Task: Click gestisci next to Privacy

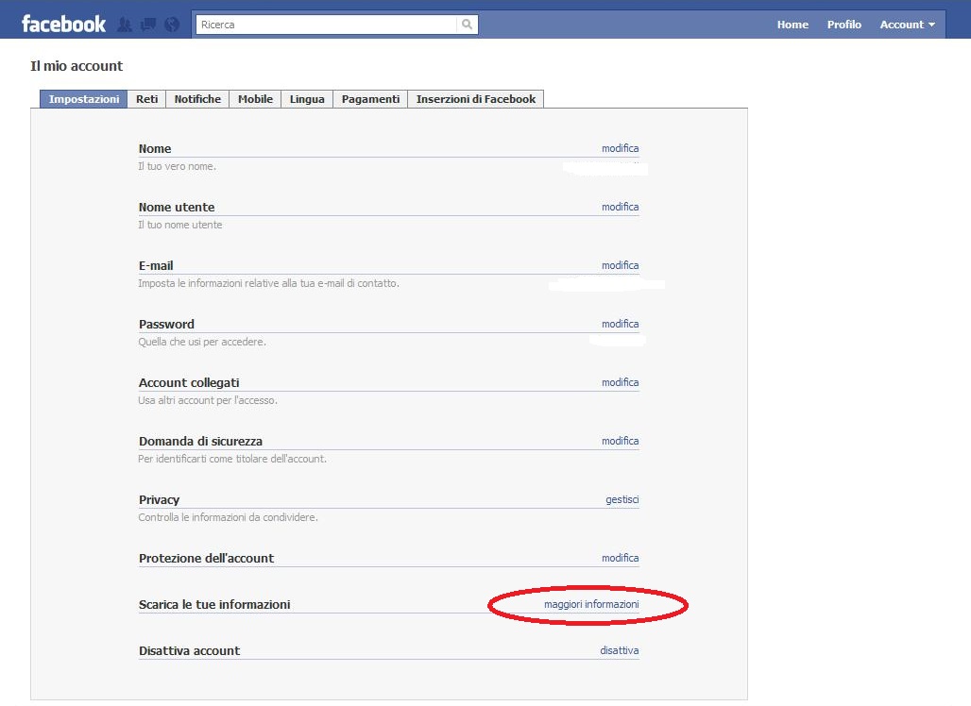Action: (x=622, y=499)
